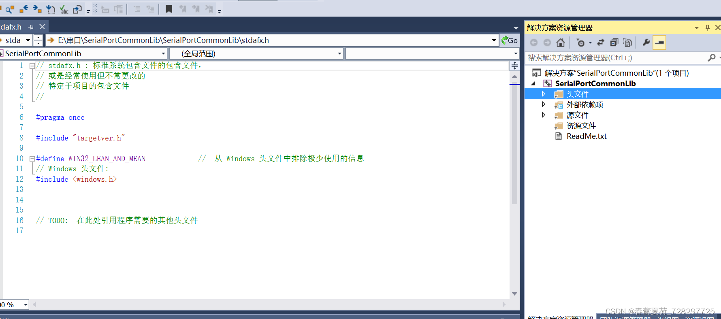Clear all bookmarks icon
This screenshot has height=319, width=721.
click(x=209, y=9)
